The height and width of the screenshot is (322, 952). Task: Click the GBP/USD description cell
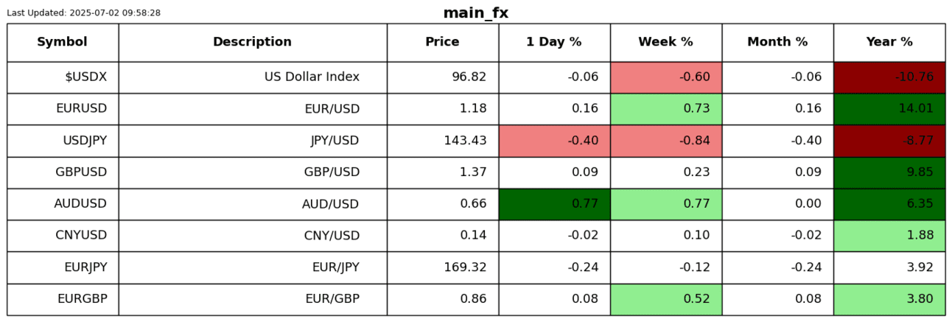252,172
